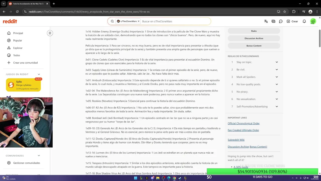This screenshot has height=181, width=321.
Task: Click the Crear post button
Action: tap(292, 21)
